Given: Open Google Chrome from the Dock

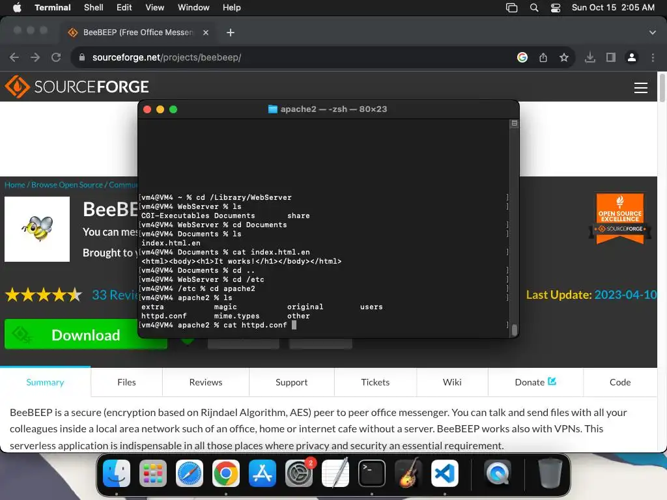Looking at the screenshot, I should tap(226, 473).
